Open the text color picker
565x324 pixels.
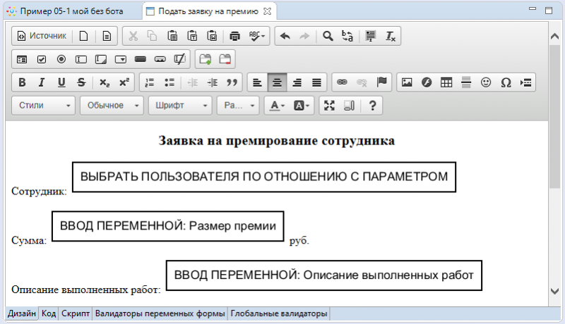point(275,106)
